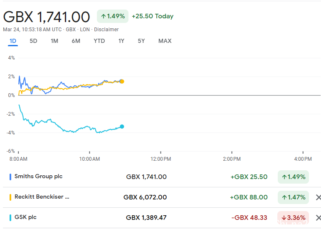Click the timestamp Mar 24, 10:53:18 AM UTC
The height and width of the screenshot is (229, 321).
click(32, 30)
